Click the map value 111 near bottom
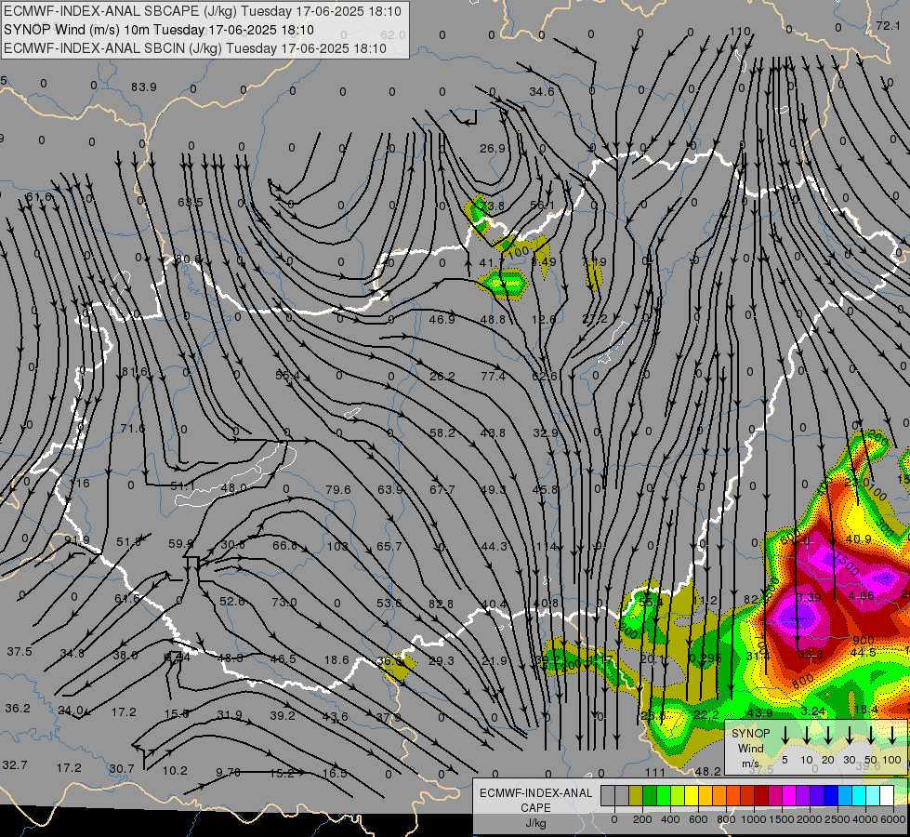This screenshot has height=837, width=910. pos(654,772)
